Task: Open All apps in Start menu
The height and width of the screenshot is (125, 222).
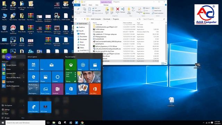Action: point(6,118)
